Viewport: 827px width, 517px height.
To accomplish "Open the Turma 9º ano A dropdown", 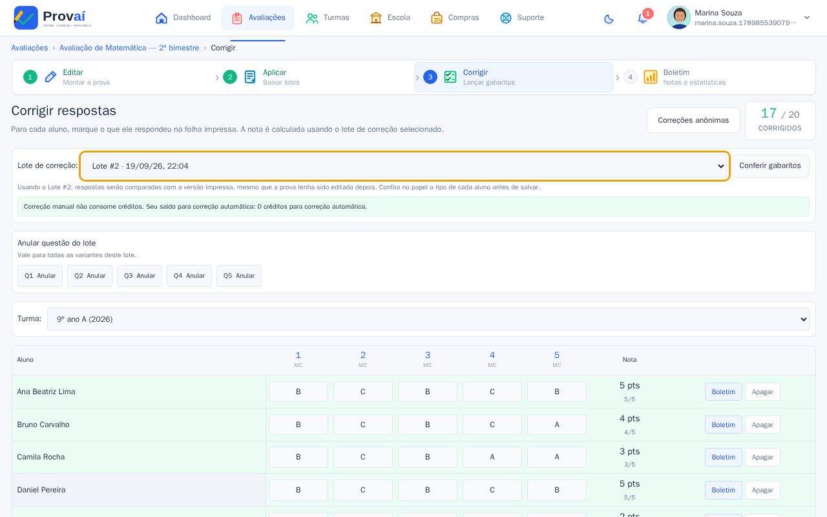I will [x=428, y=319].
